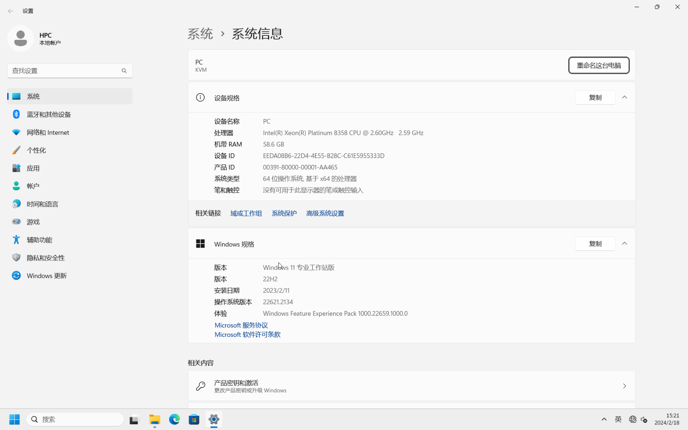The height and width of the screenshot is (430, 688).
Task: Click the key icon for 产品密钥和激活
Action: [201, 386]
